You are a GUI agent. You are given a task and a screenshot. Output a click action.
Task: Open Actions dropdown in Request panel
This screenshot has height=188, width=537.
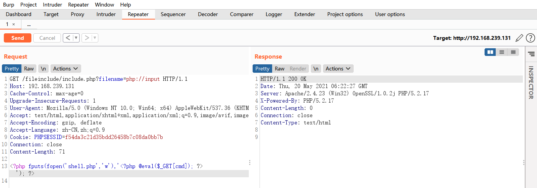pyautogui.click(x=65, y=69)
